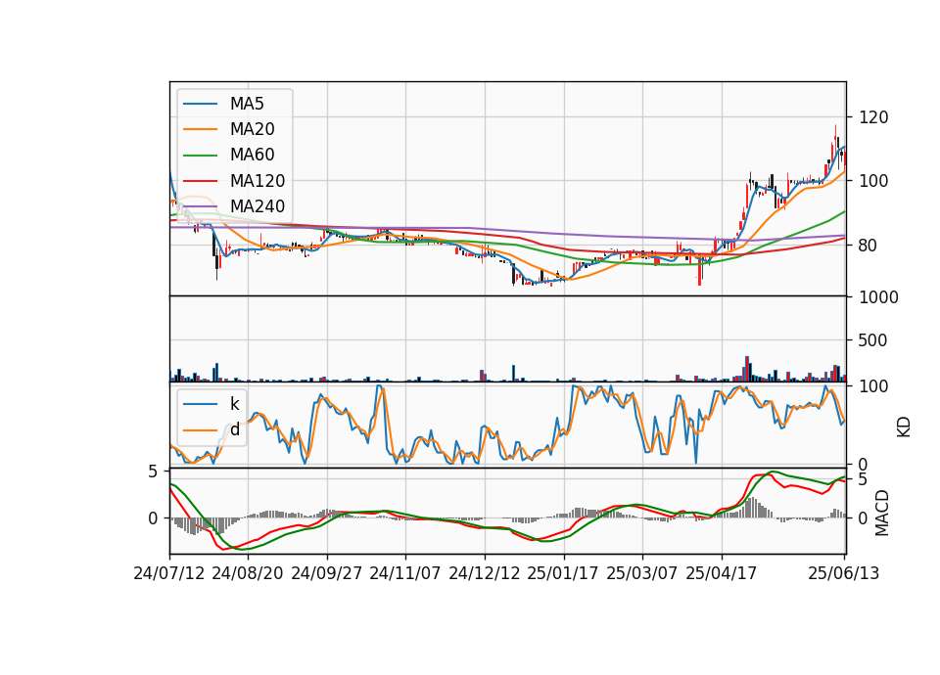Click the MA60 legend label
The height and width of the screenshot is (675, 940).
252,156
